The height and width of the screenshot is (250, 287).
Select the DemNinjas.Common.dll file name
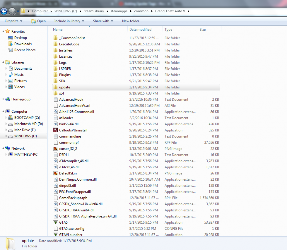pos(78,179)
